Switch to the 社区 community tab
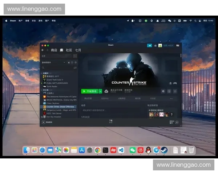This screenshot has height=174, width=218. pos(69,50)
